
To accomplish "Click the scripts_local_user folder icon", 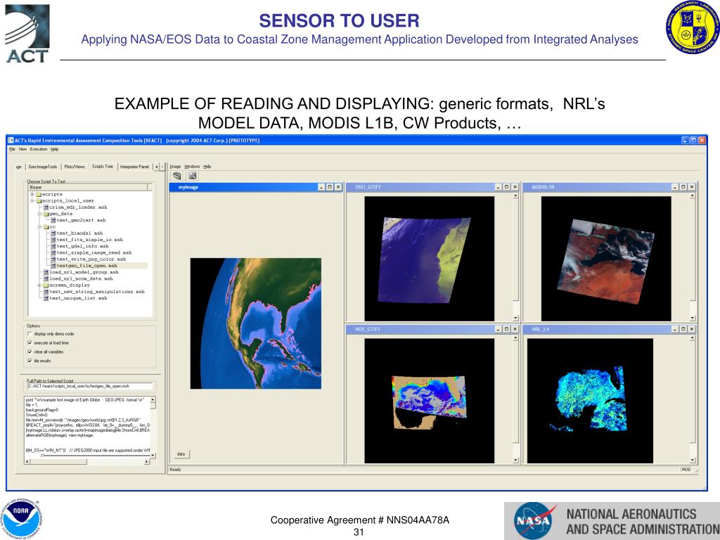I will pyautogui.click(x=39, y=200).
